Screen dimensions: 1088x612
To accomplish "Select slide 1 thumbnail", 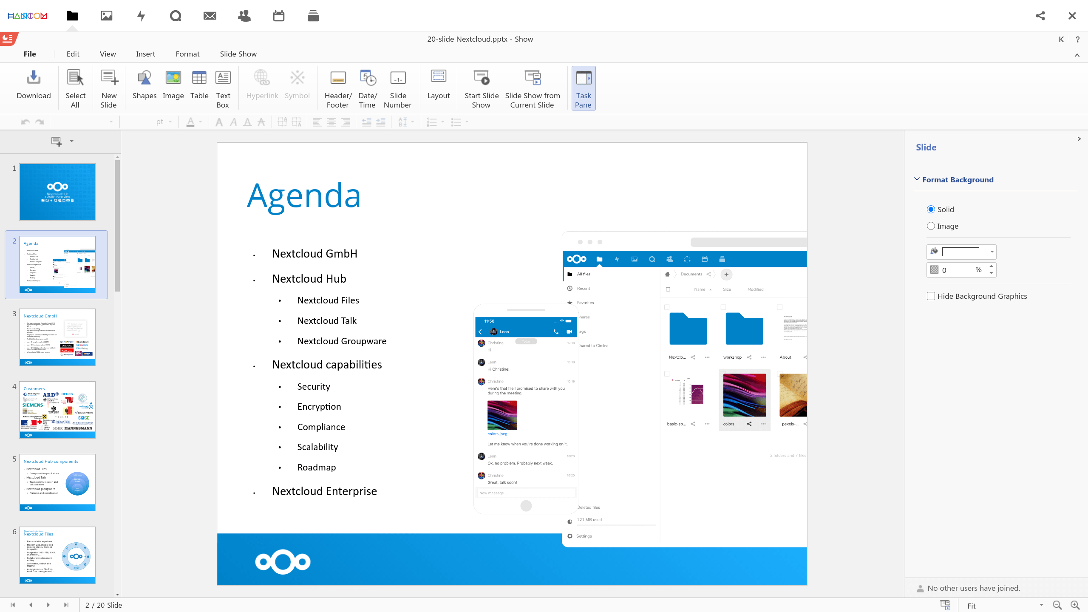I will pyautogui.click(x=57, y=192).
